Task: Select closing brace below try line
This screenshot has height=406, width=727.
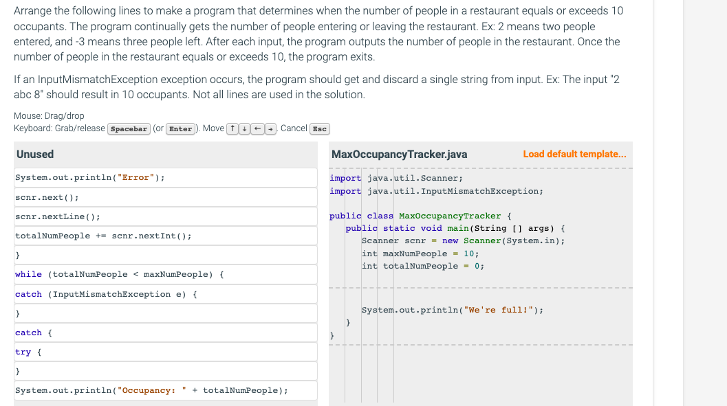Action: click(x=166, y=371)
